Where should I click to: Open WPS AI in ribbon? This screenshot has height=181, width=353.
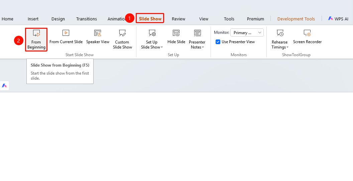pos(338,19)
